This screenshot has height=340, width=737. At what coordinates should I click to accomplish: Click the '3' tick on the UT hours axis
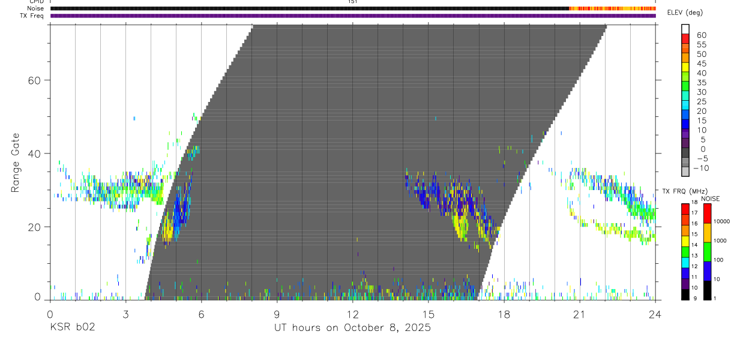pyautogui.click(x=126, y=314)
